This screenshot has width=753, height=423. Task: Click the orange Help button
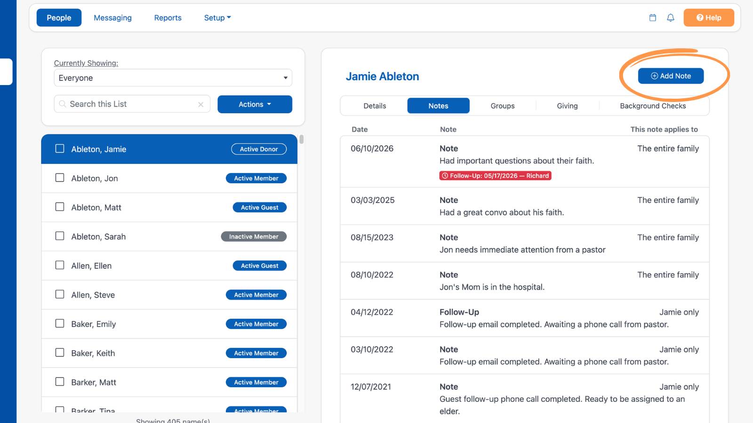click(709, 18)
